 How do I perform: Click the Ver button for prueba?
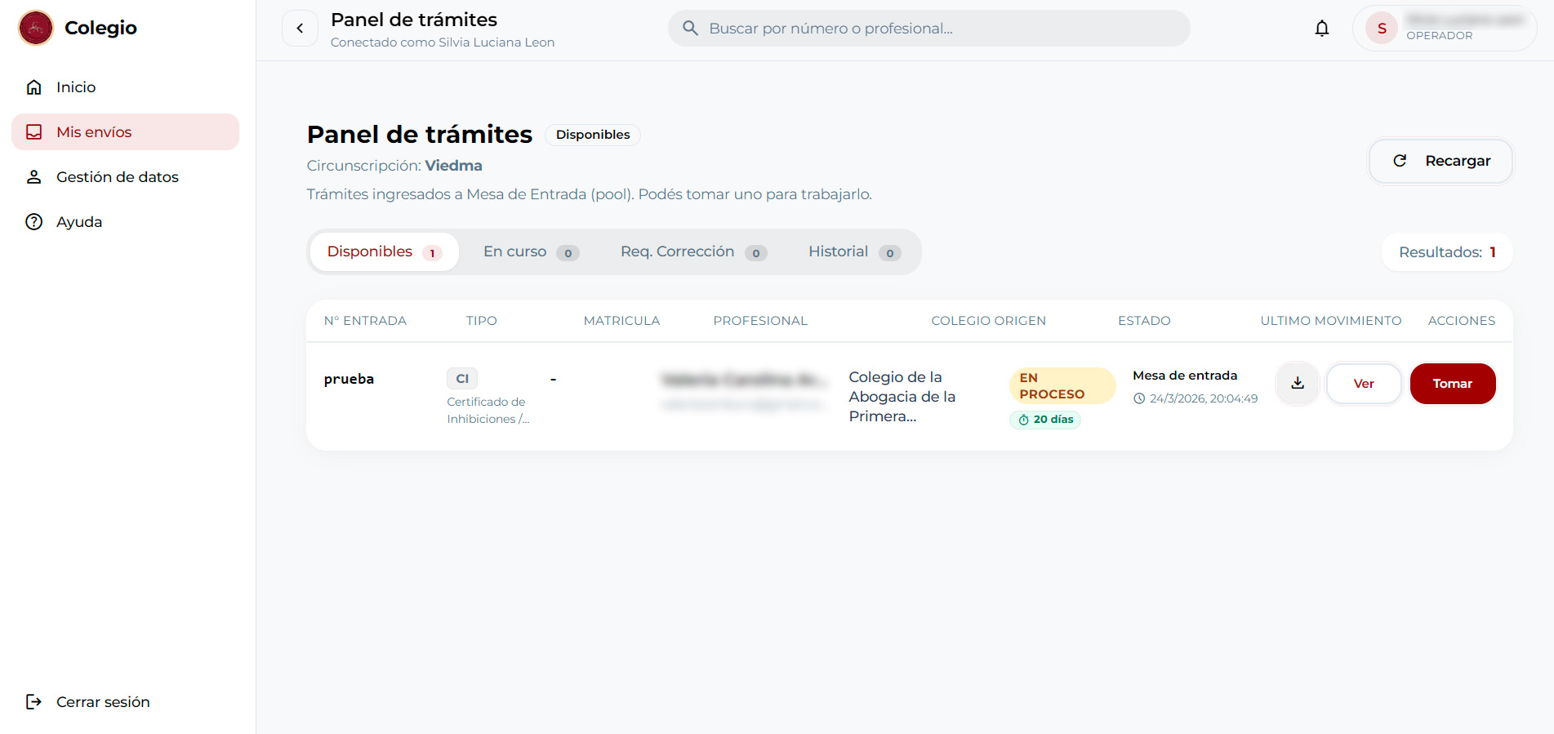[x=1363, y=384]
